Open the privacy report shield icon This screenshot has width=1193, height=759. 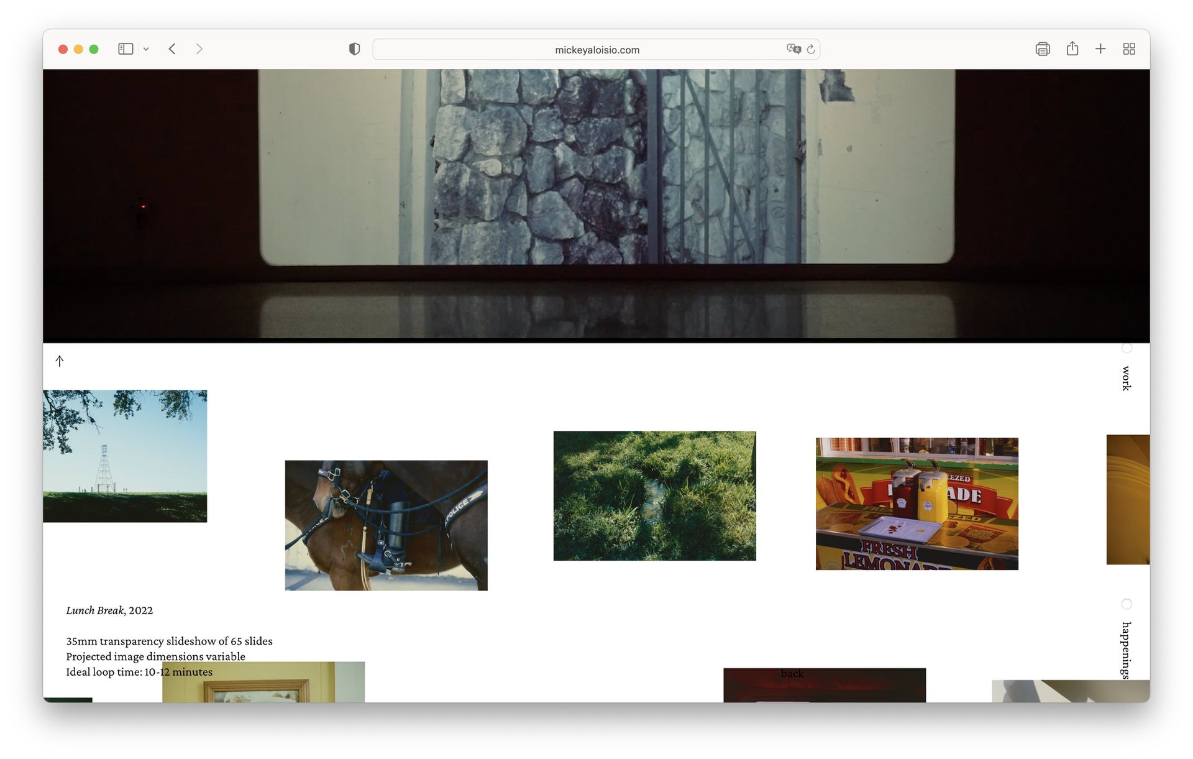click(x=354, y=49)
